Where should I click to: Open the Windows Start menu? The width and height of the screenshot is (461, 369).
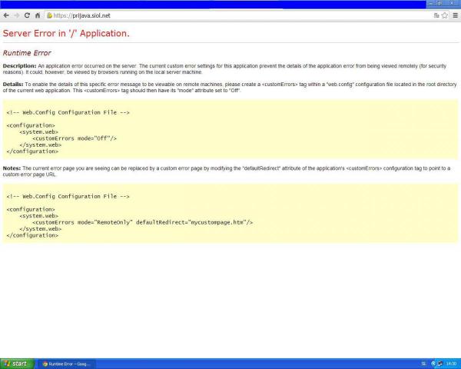(x=15, y=364)
